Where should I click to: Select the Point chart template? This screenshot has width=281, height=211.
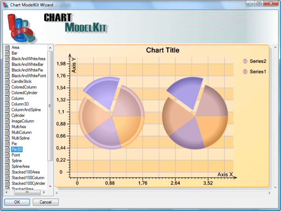(x=16, y=155)
